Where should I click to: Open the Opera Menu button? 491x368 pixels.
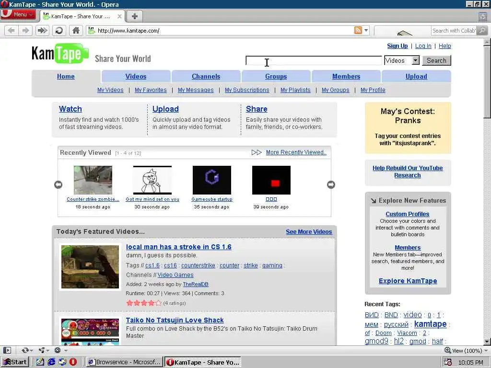(x=18, y=14)
